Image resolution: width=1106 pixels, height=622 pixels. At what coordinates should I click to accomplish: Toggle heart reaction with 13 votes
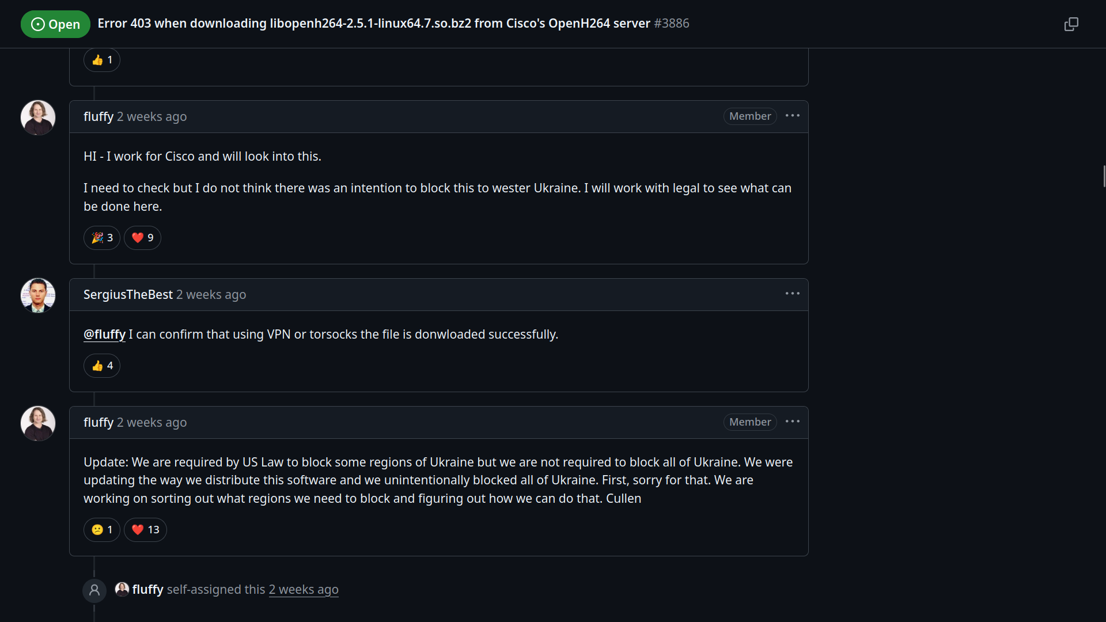click(x=145, y=530)
